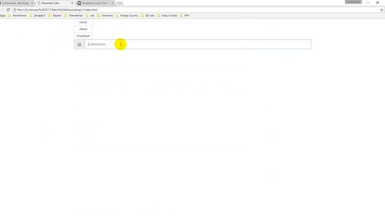385x216 pixels.
Task: Minimize the browser window
Action: point(368,2)
